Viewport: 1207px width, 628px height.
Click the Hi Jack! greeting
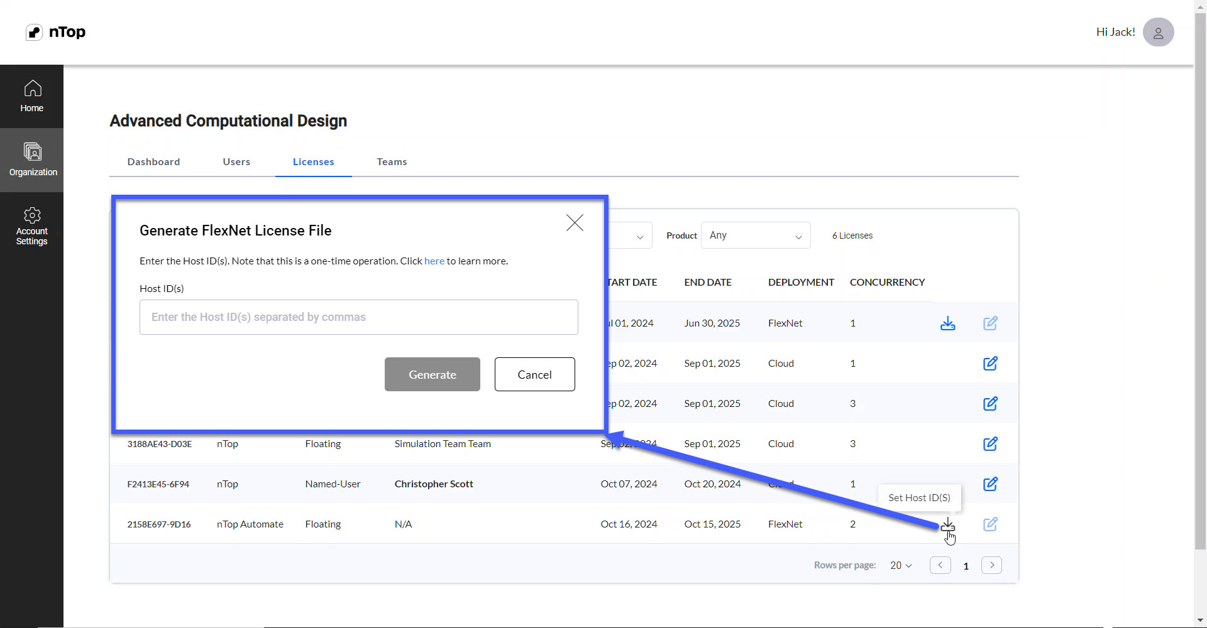pos(1115,32)
